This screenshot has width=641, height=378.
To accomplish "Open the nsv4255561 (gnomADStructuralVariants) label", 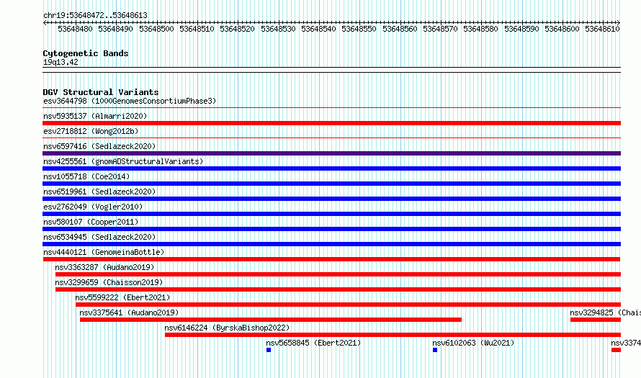I will (x=123, y=161).
